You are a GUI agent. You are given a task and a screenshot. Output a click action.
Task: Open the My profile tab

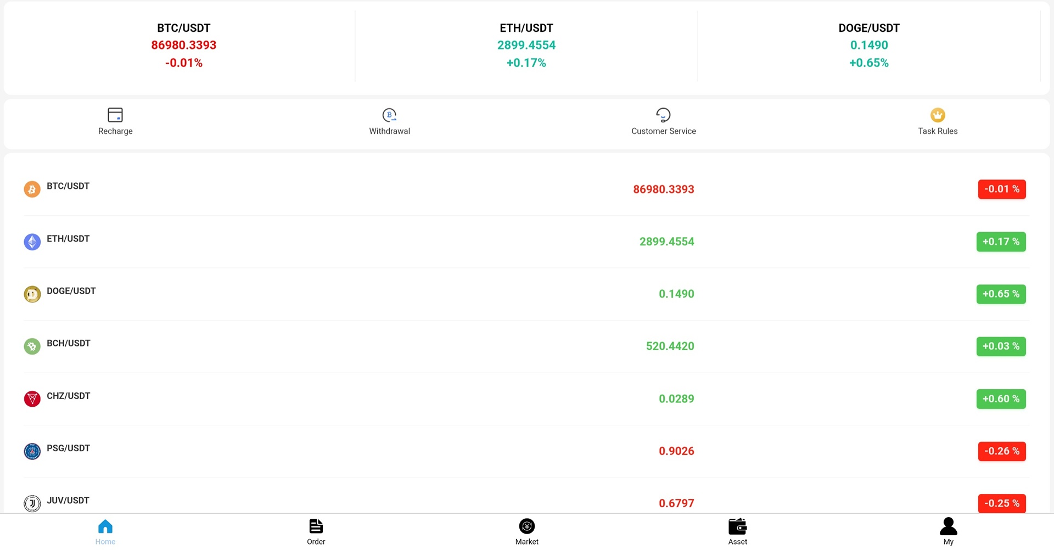coord(949,532)
